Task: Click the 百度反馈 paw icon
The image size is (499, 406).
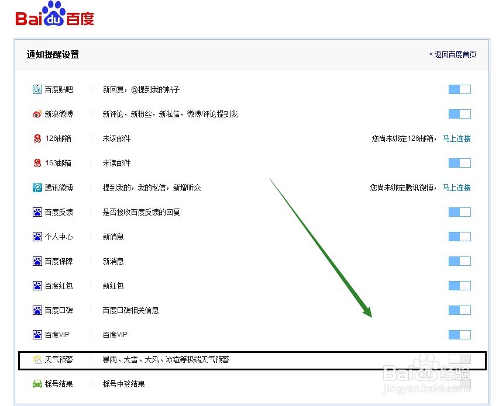Action: point(37,212)
